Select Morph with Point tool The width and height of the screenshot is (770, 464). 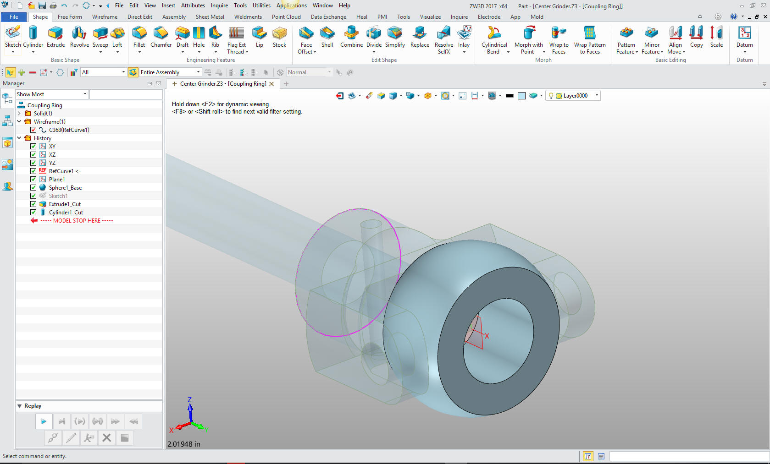point(528,40)
